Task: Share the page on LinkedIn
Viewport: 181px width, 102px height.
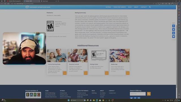Action: [173, 33]
